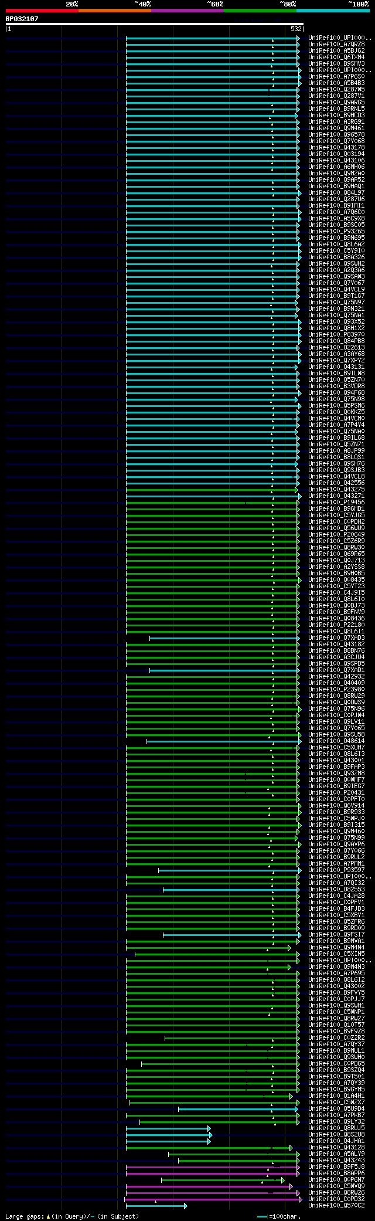Select the UniRef100_Q570C2 label
375x1221 pixels.
(336, 1205)
